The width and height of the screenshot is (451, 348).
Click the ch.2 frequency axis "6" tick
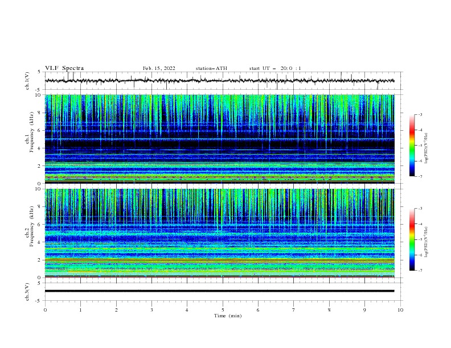coord(39,225)
